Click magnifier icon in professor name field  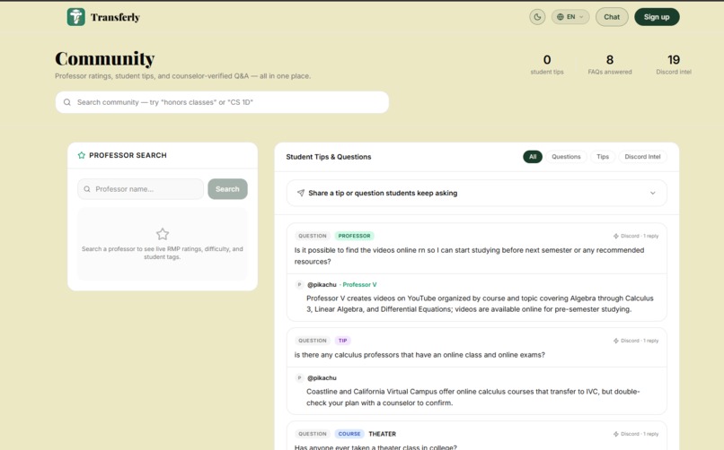click(x=87, y=189)
